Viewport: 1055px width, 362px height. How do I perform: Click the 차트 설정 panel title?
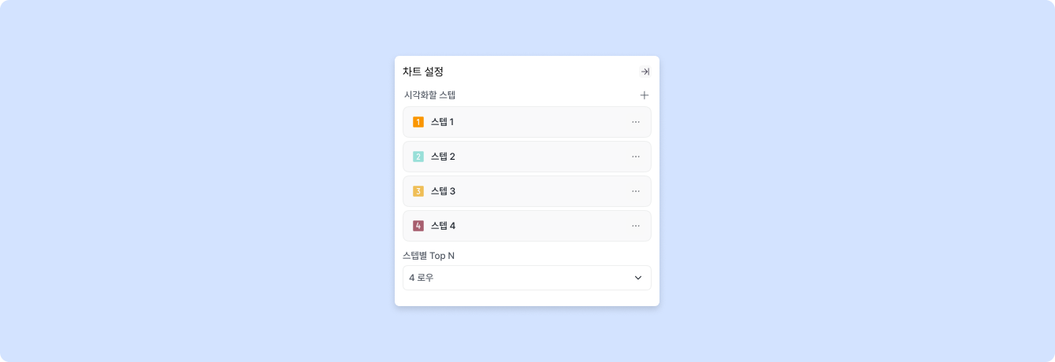click(423, 72)
